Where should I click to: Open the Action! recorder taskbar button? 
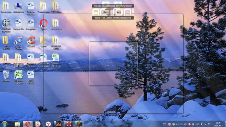tap(69, 124)
